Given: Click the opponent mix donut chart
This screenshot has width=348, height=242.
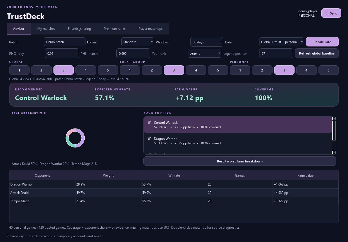Looking at the screenshot, I should 75,138.
